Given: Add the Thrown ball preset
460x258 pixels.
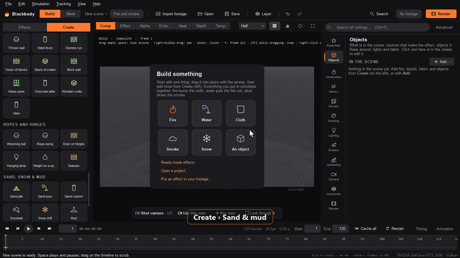Looking at the screenshot, I should (x=16, y=43).
